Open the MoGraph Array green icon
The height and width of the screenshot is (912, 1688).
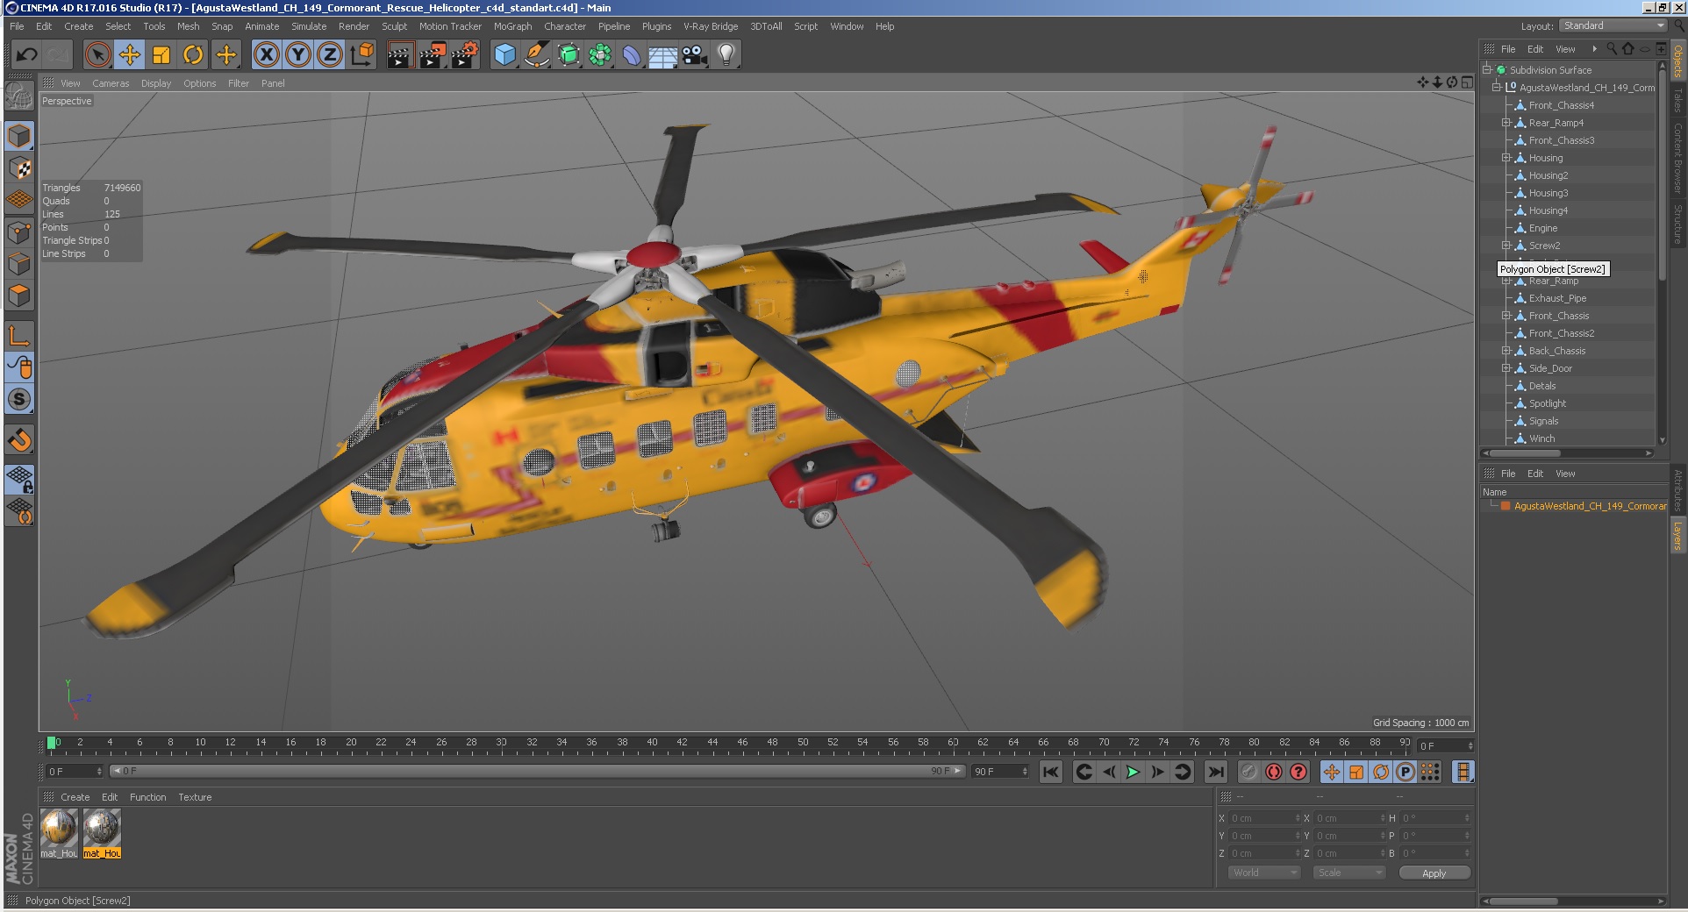pos(600,55)
